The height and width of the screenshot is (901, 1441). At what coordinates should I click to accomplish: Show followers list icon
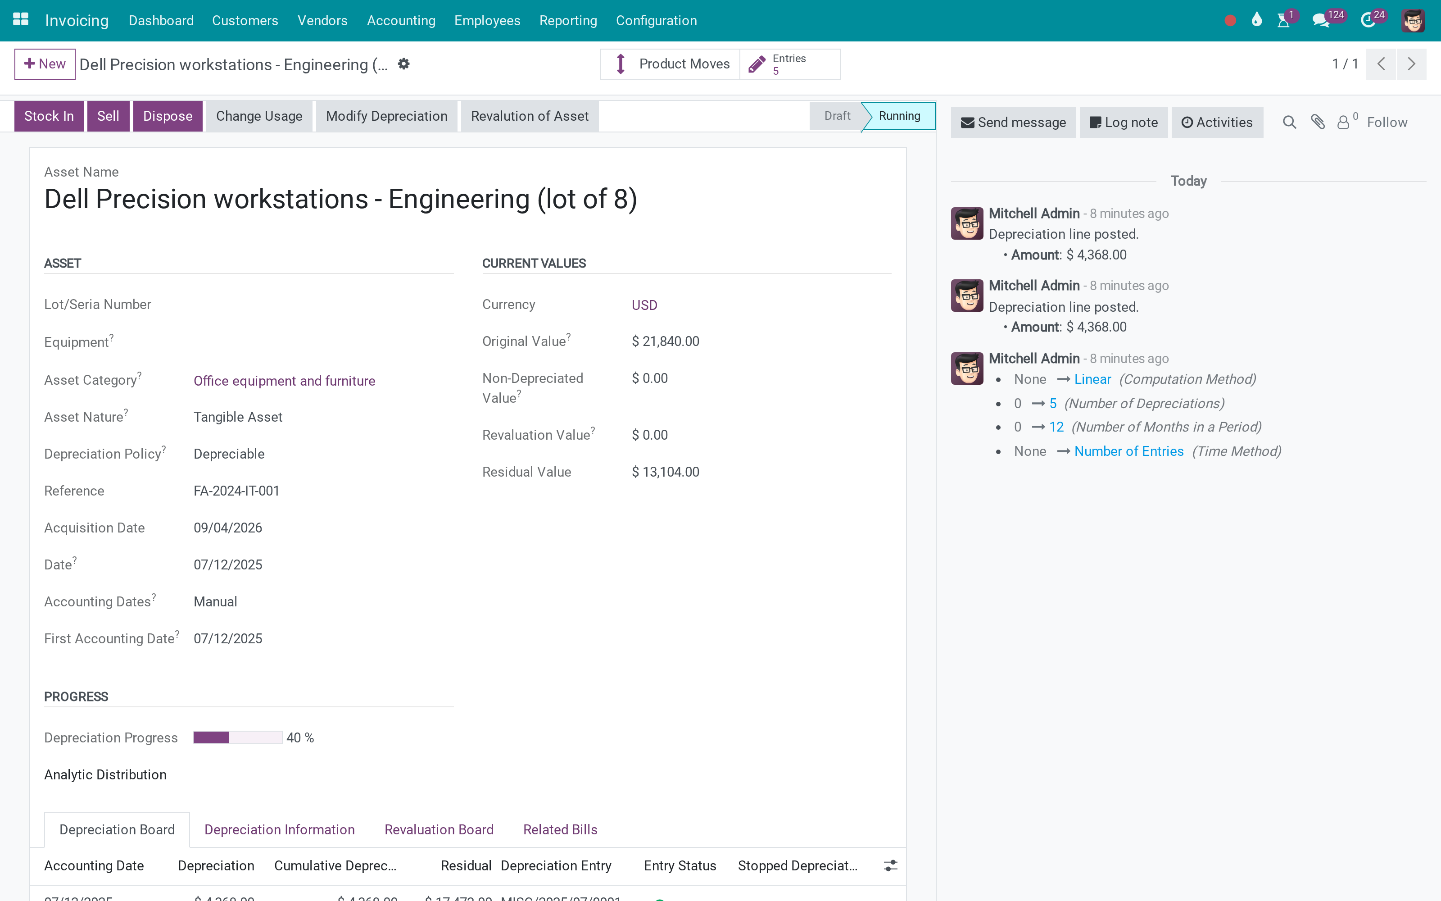pos(1347,122)
